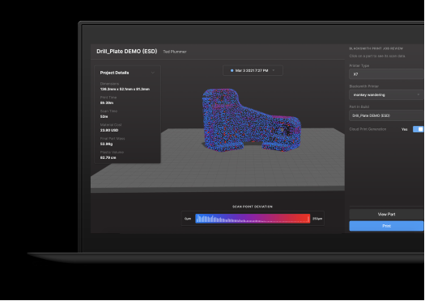This screenshot has height=301, width=425.
Task: Collapse the Project Details panel chevron
Action: [153, 73]
